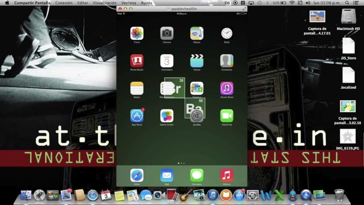Open the Recordatorios app

167,88
